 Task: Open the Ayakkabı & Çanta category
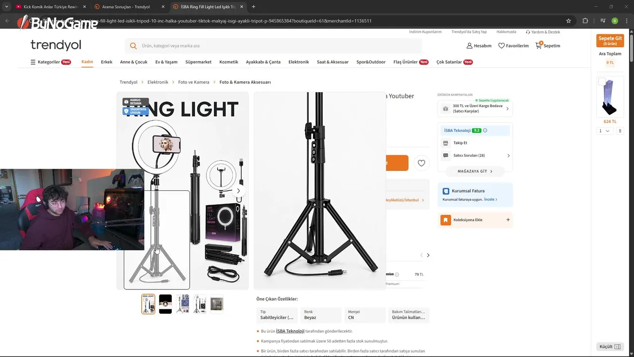coord(263,62)
